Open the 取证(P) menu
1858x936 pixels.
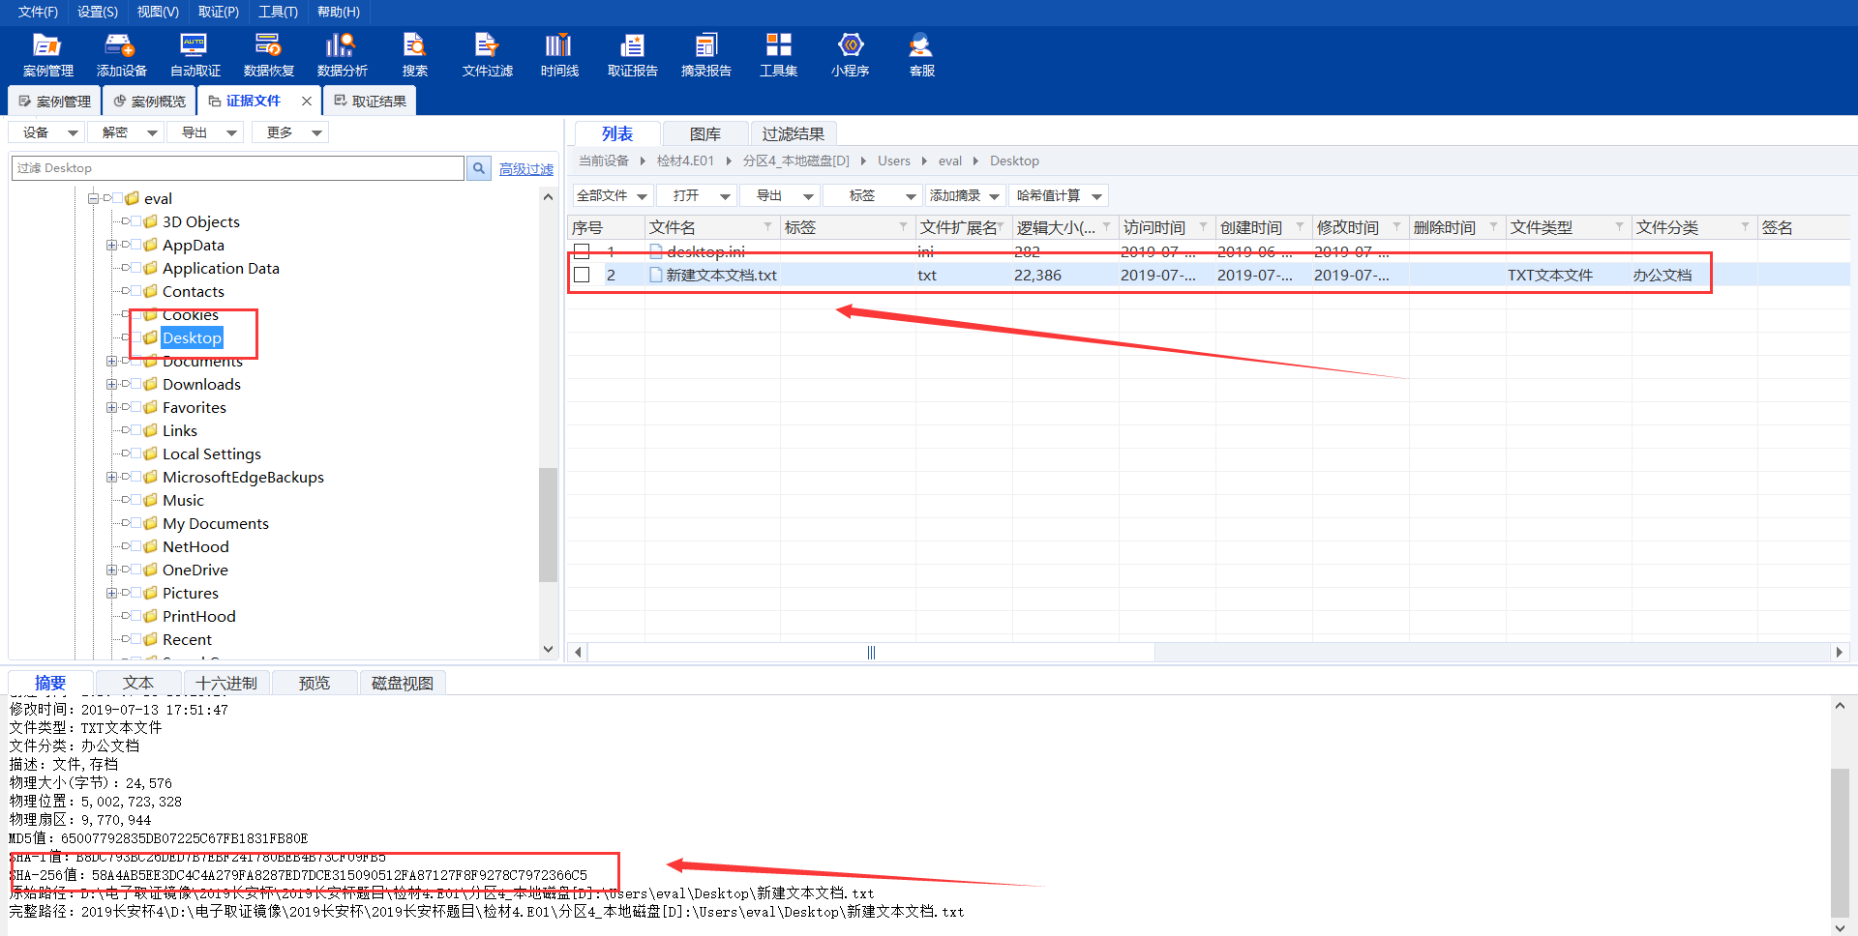218,12
